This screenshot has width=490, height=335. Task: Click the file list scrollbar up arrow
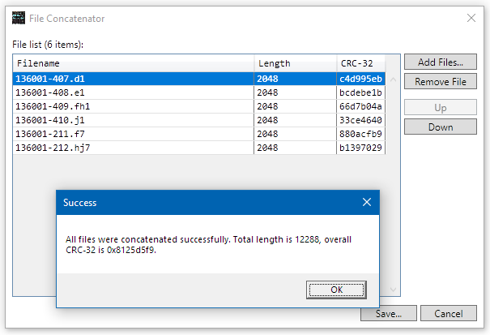tap(393, 79)
